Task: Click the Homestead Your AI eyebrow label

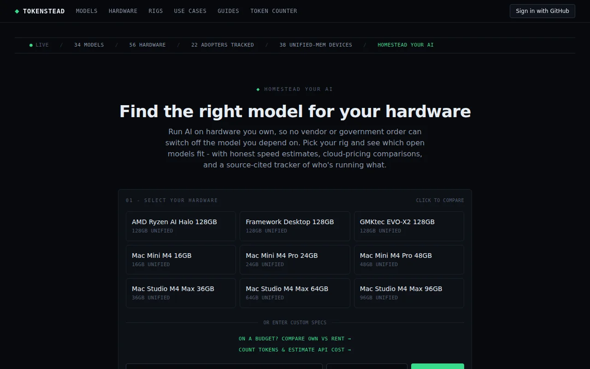Action: click(x=295, y=89)
